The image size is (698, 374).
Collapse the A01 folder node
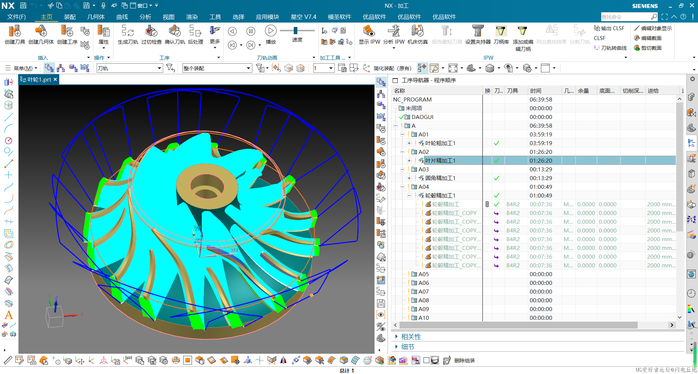coord(402,134)
